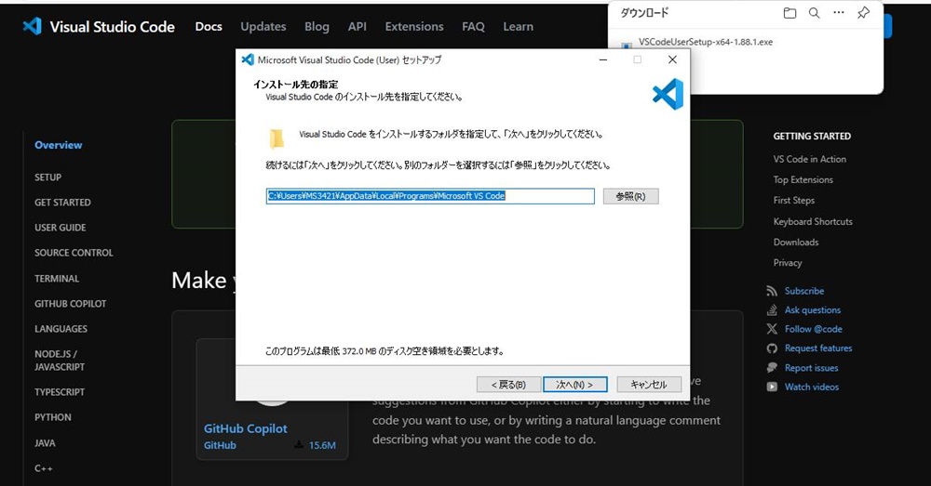Expand TYPESCRIPT section in sidebar
The width and height of the screenshot is (931, 486).
click(60, 392)
